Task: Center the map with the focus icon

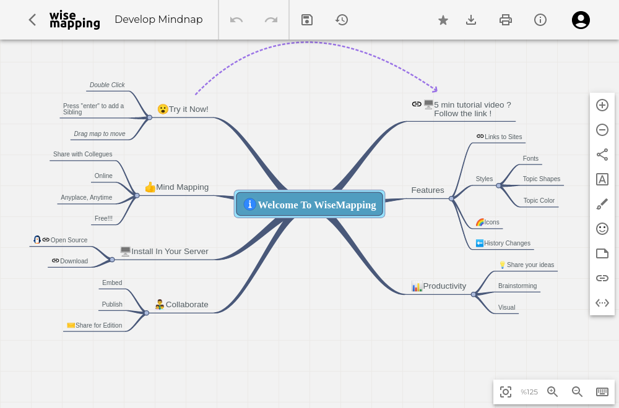Action: click(506, 392)
